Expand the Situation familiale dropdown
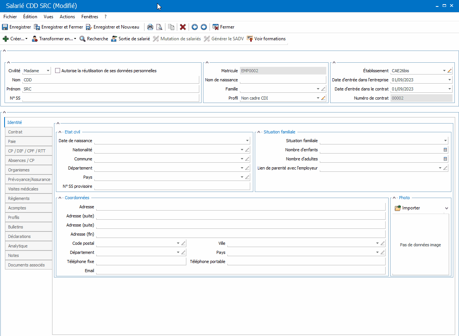The height and width of the screenshot is (336, 459). [x=445, y=141]
